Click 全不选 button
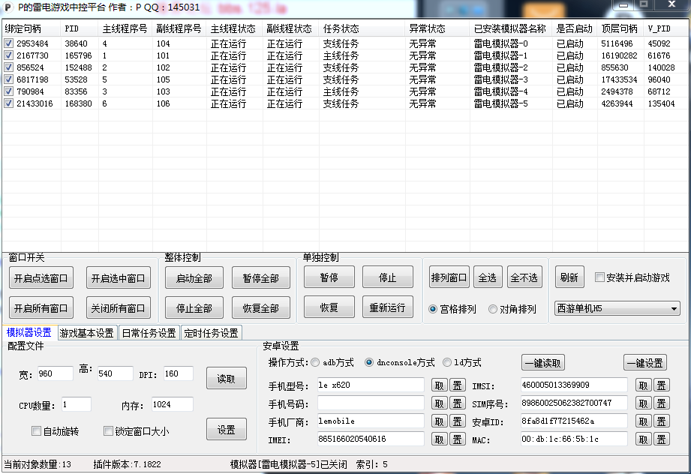 point(524,277)
